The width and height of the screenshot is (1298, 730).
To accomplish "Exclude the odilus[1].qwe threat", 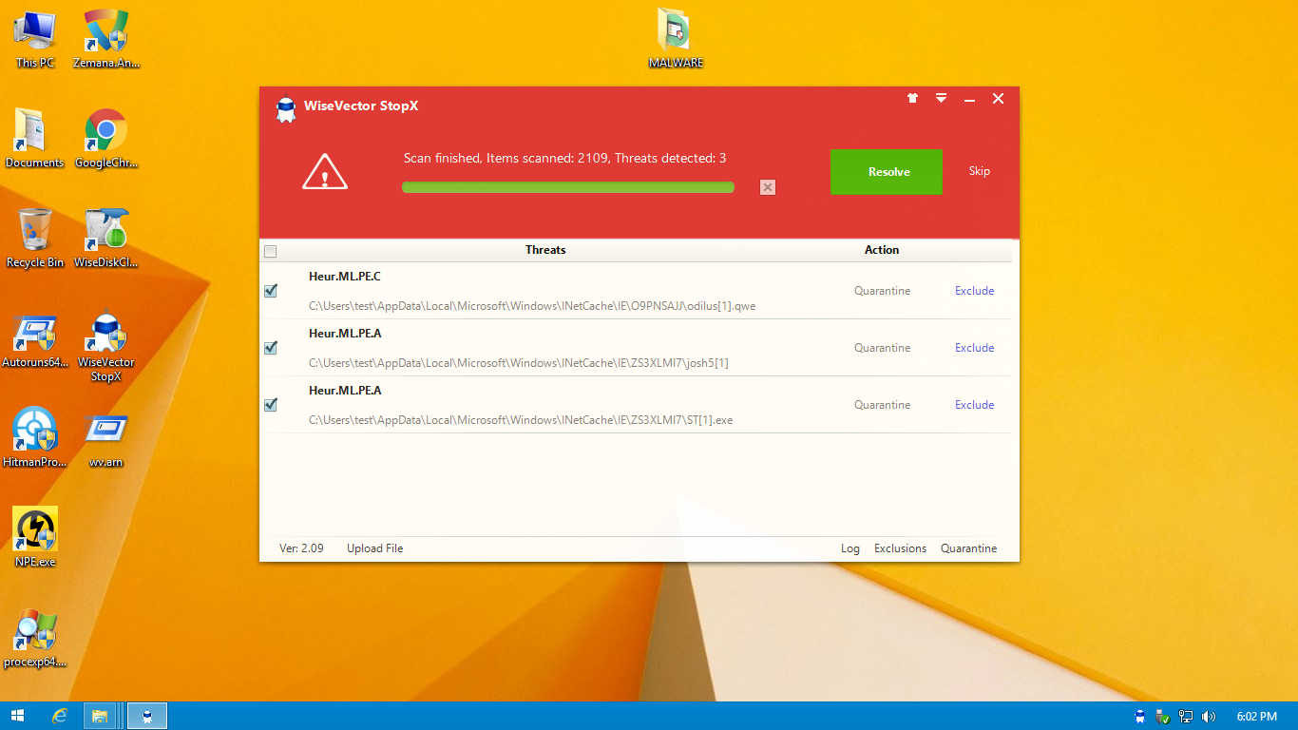I will 975,291.
